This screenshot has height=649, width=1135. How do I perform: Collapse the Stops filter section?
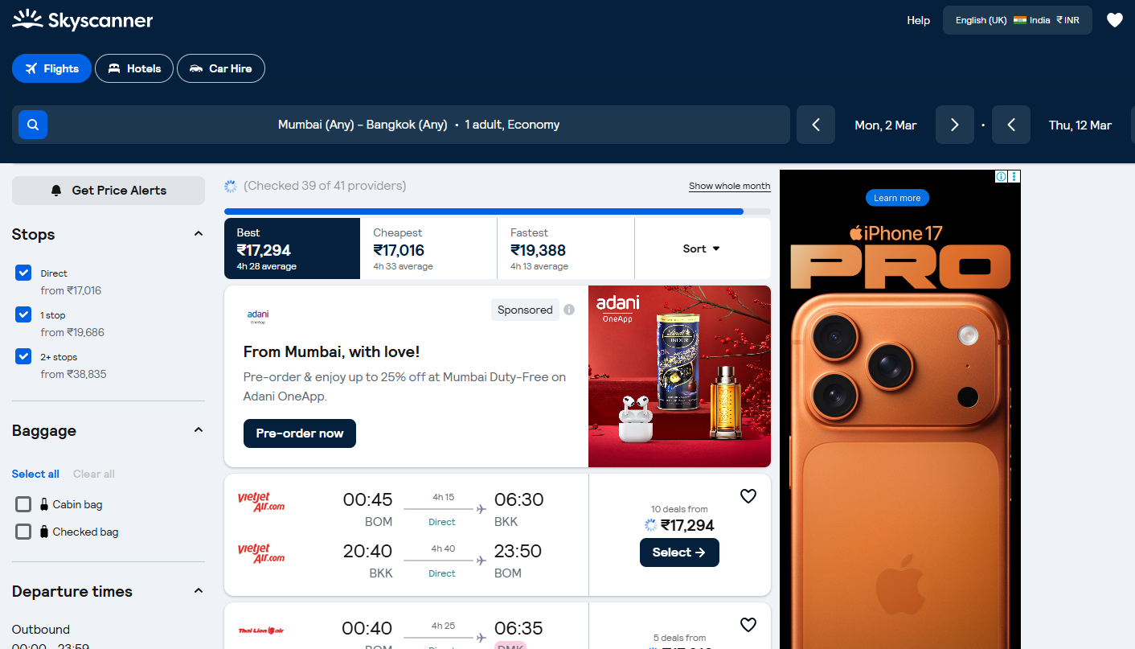point(199,234)
